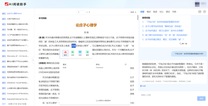Screen dimensions: 208x106
Task: Open file 大陆下地壳.html
Action: pyautogui.click(x=14, y=19)
